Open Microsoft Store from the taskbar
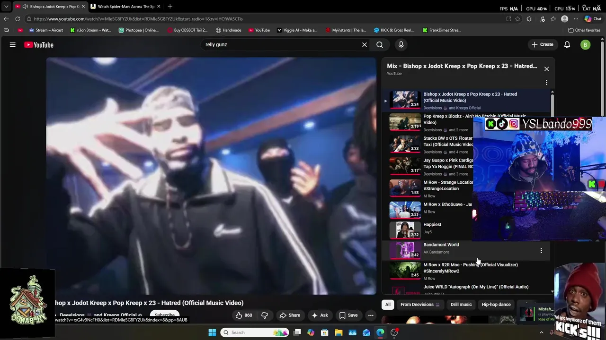This screenshot has height=340, width=606. [325, 332]
